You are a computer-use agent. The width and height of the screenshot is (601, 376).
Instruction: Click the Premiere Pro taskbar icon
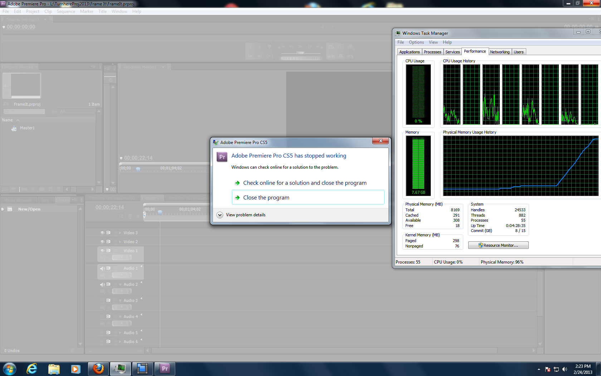point(165,368)
